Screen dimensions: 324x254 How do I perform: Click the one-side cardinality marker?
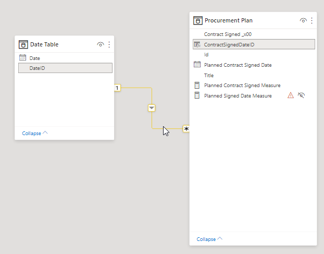point(117,88)
